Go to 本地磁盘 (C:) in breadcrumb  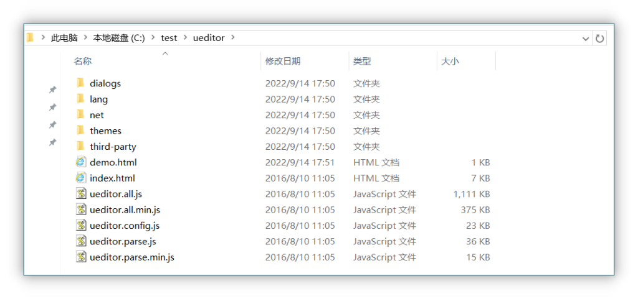click(119, 38)
